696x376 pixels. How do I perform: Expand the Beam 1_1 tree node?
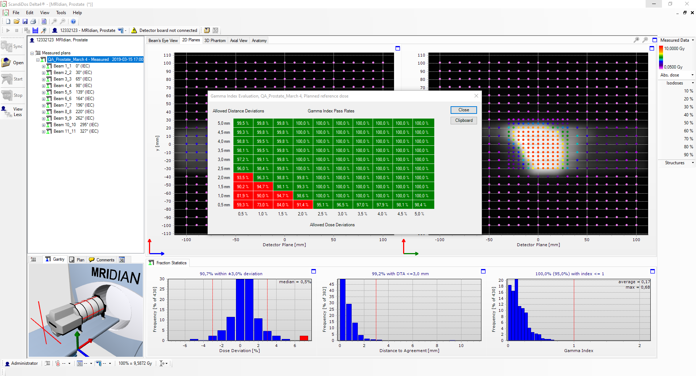tap(43, 66)
